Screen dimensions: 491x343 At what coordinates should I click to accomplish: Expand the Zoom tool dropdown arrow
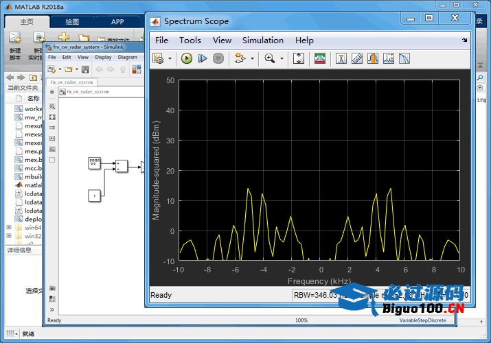click(x=282, y=59)
